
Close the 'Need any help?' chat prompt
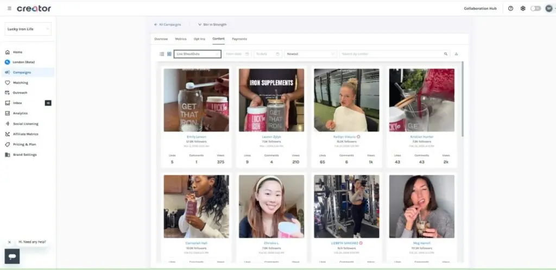(9, 242)
